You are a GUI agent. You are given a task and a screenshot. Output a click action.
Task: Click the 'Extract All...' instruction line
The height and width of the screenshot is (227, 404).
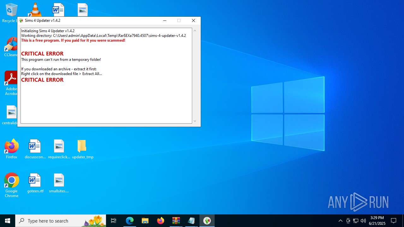click(x=62, y=74)
